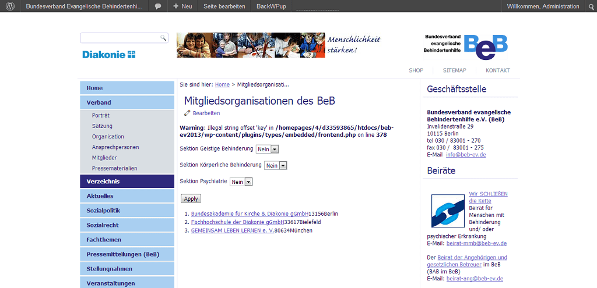Select Verband in the sidebar
597x288 pixels.
(127, 102)
